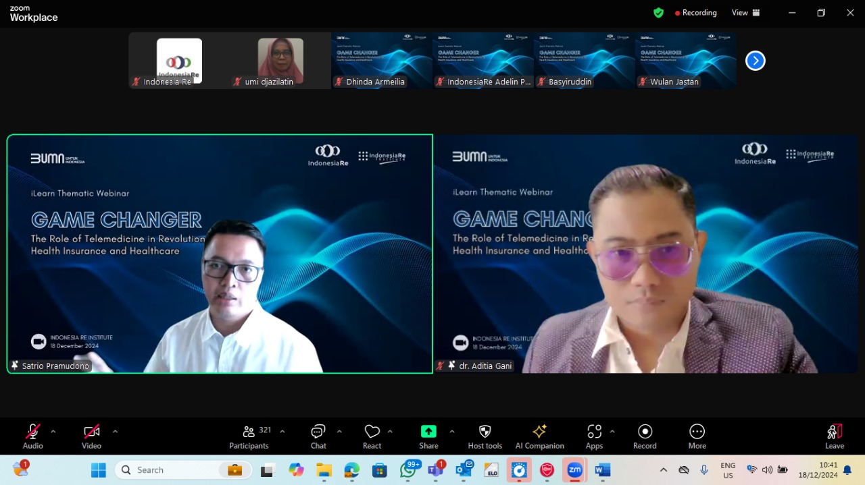
Task: Select umi djazilatin's video thumbnail
Action: 280,61
